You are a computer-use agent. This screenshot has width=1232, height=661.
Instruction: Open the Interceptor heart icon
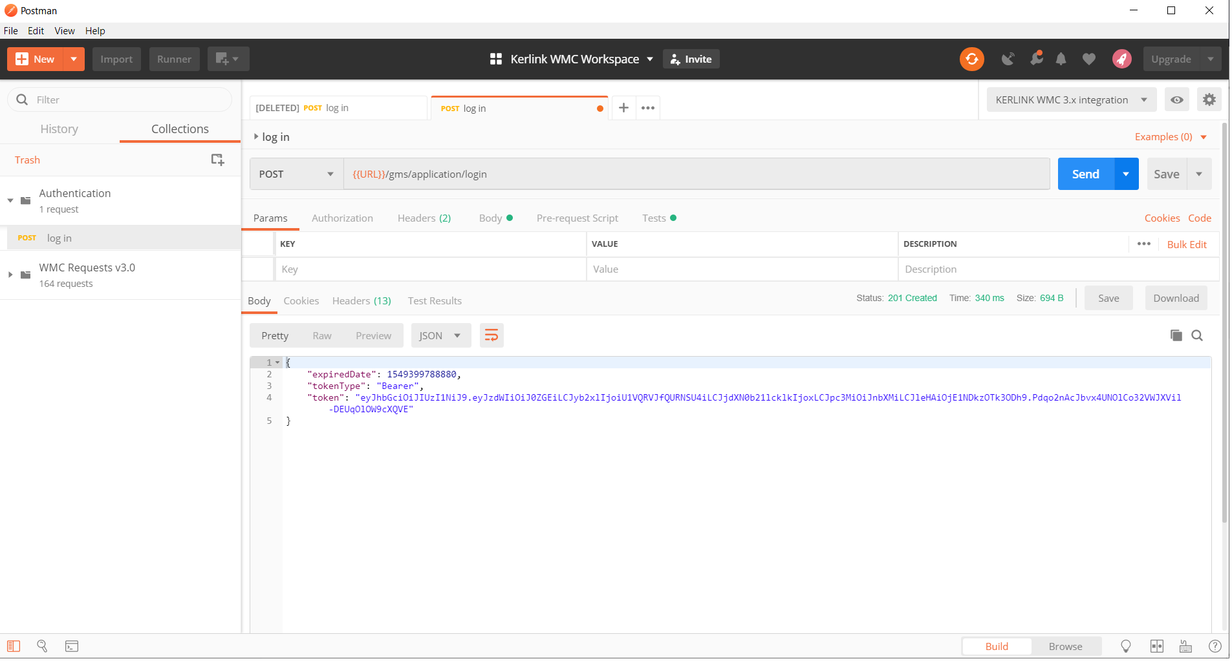pyautogui.click(x=1089, y=59)
